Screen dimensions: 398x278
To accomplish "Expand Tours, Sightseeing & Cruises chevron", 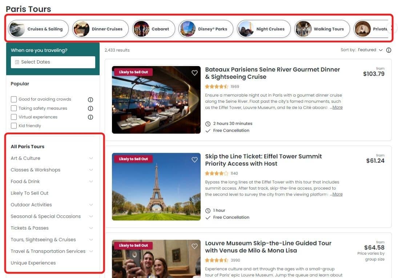I will (x=91, y=240).
